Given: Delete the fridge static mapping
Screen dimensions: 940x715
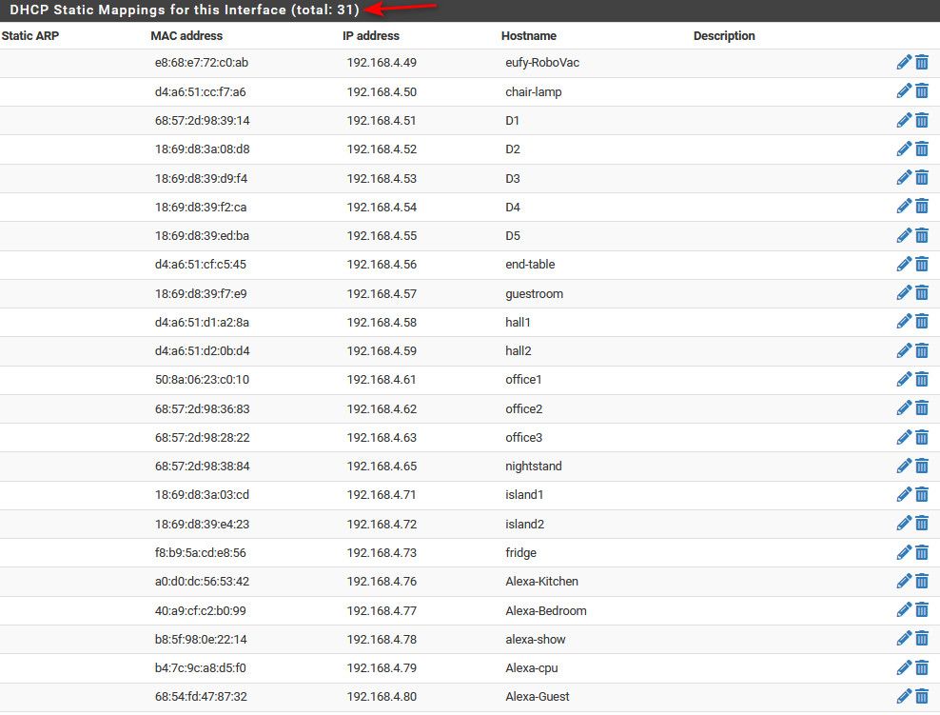Looking at the screenshot, I should click(x=921, y=551).
